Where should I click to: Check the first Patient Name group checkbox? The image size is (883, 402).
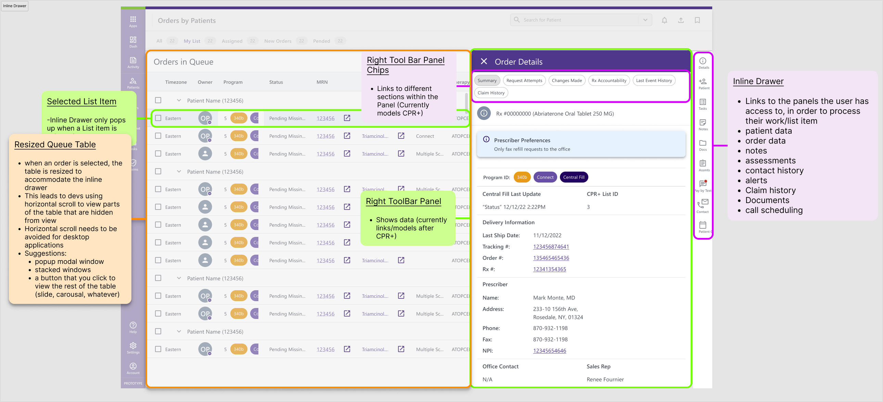[158, 100]
